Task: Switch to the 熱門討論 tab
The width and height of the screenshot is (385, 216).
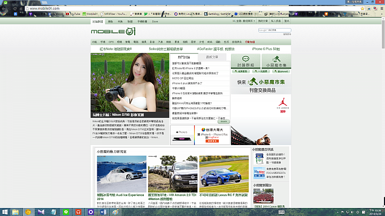Action: [x=184, y=57]
